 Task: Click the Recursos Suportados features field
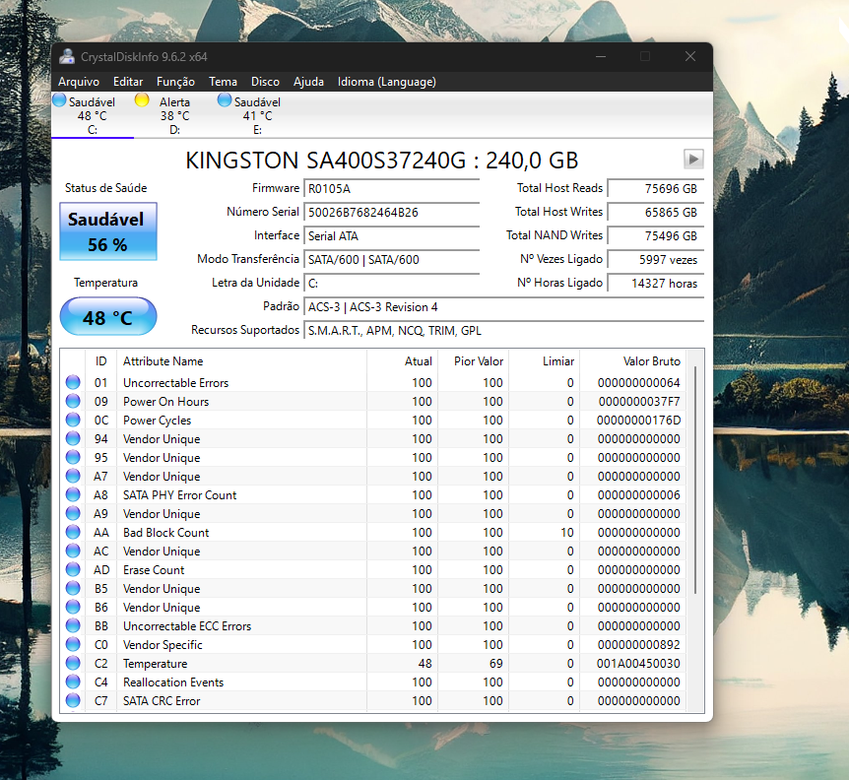(x=504, y=330)
